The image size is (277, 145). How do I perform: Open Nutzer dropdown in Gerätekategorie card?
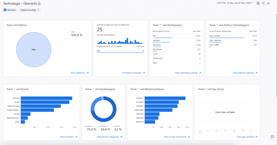tap(93, 89)
